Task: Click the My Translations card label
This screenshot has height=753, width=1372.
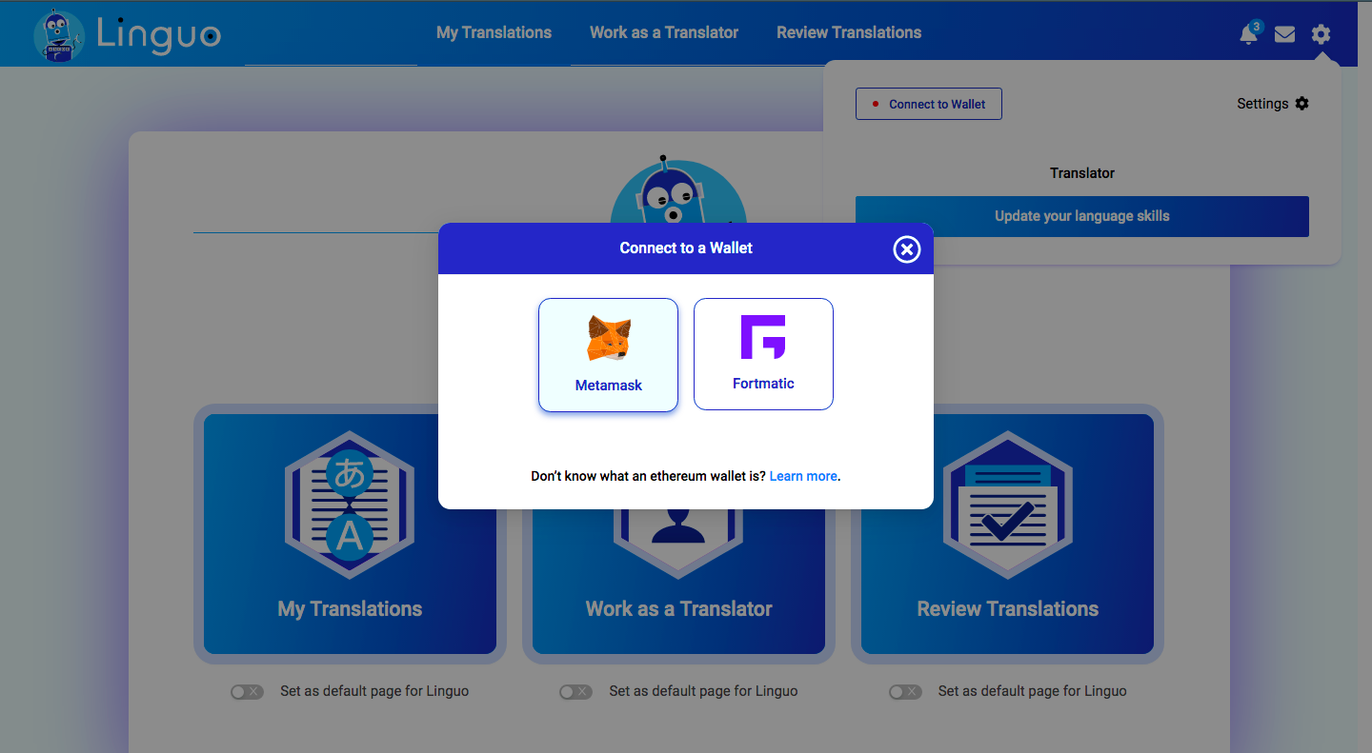Action: click(350, 609)
